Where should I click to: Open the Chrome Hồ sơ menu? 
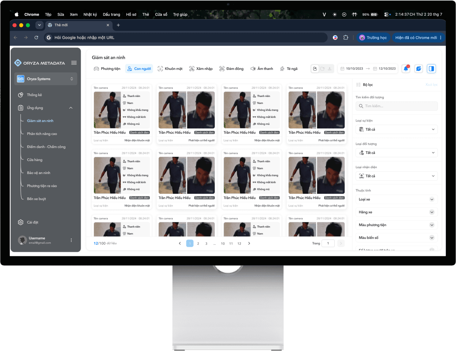pyautogui.click(x=131, y=15)
